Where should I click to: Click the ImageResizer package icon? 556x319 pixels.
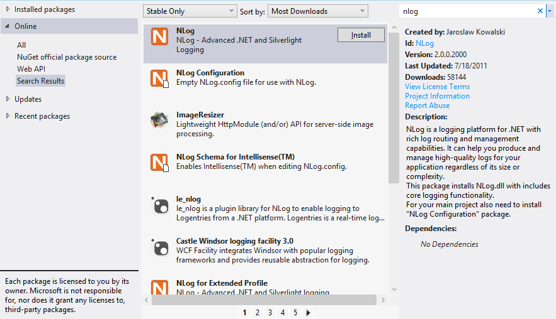click(x=159, y=120)
